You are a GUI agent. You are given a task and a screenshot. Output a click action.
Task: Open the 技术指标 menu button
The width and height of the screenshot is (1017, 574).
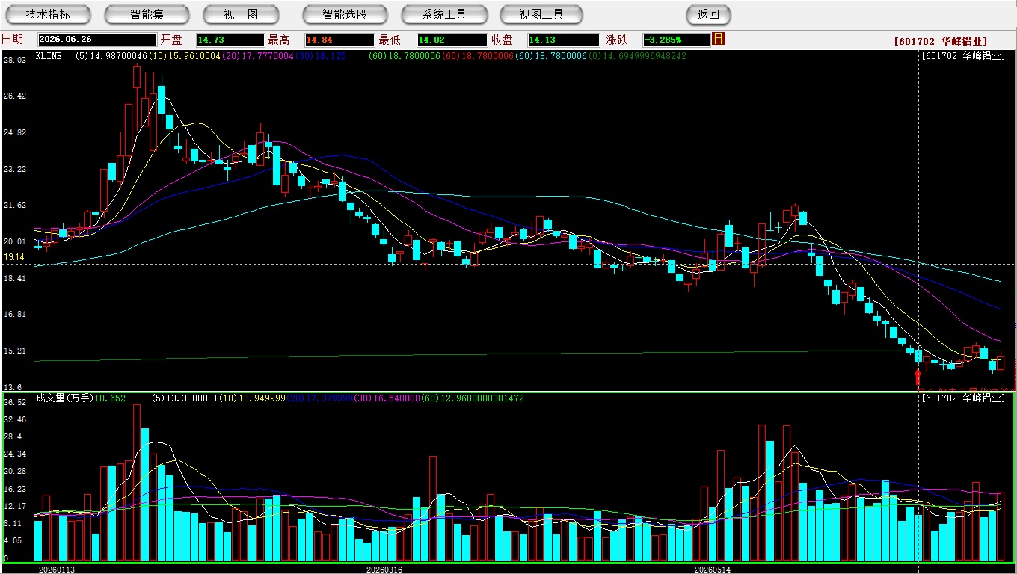click(48, 15)
